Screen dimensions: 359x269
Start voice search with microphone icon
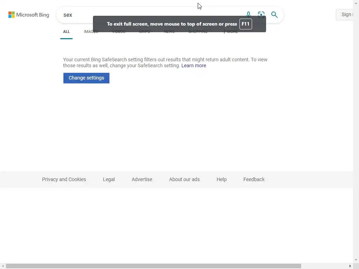pos(249,14)
